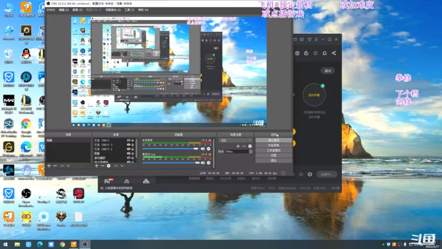442x249 pixels.
Task: Open the scene transition type dropdown
Action: click(x=235, y=141)
